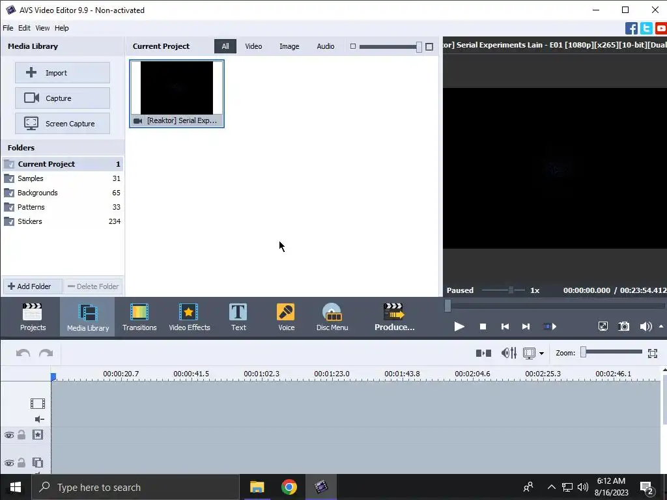Viewport: 667px width, 500px height.
Task: Stop the video playback
Action: [483, 327]
